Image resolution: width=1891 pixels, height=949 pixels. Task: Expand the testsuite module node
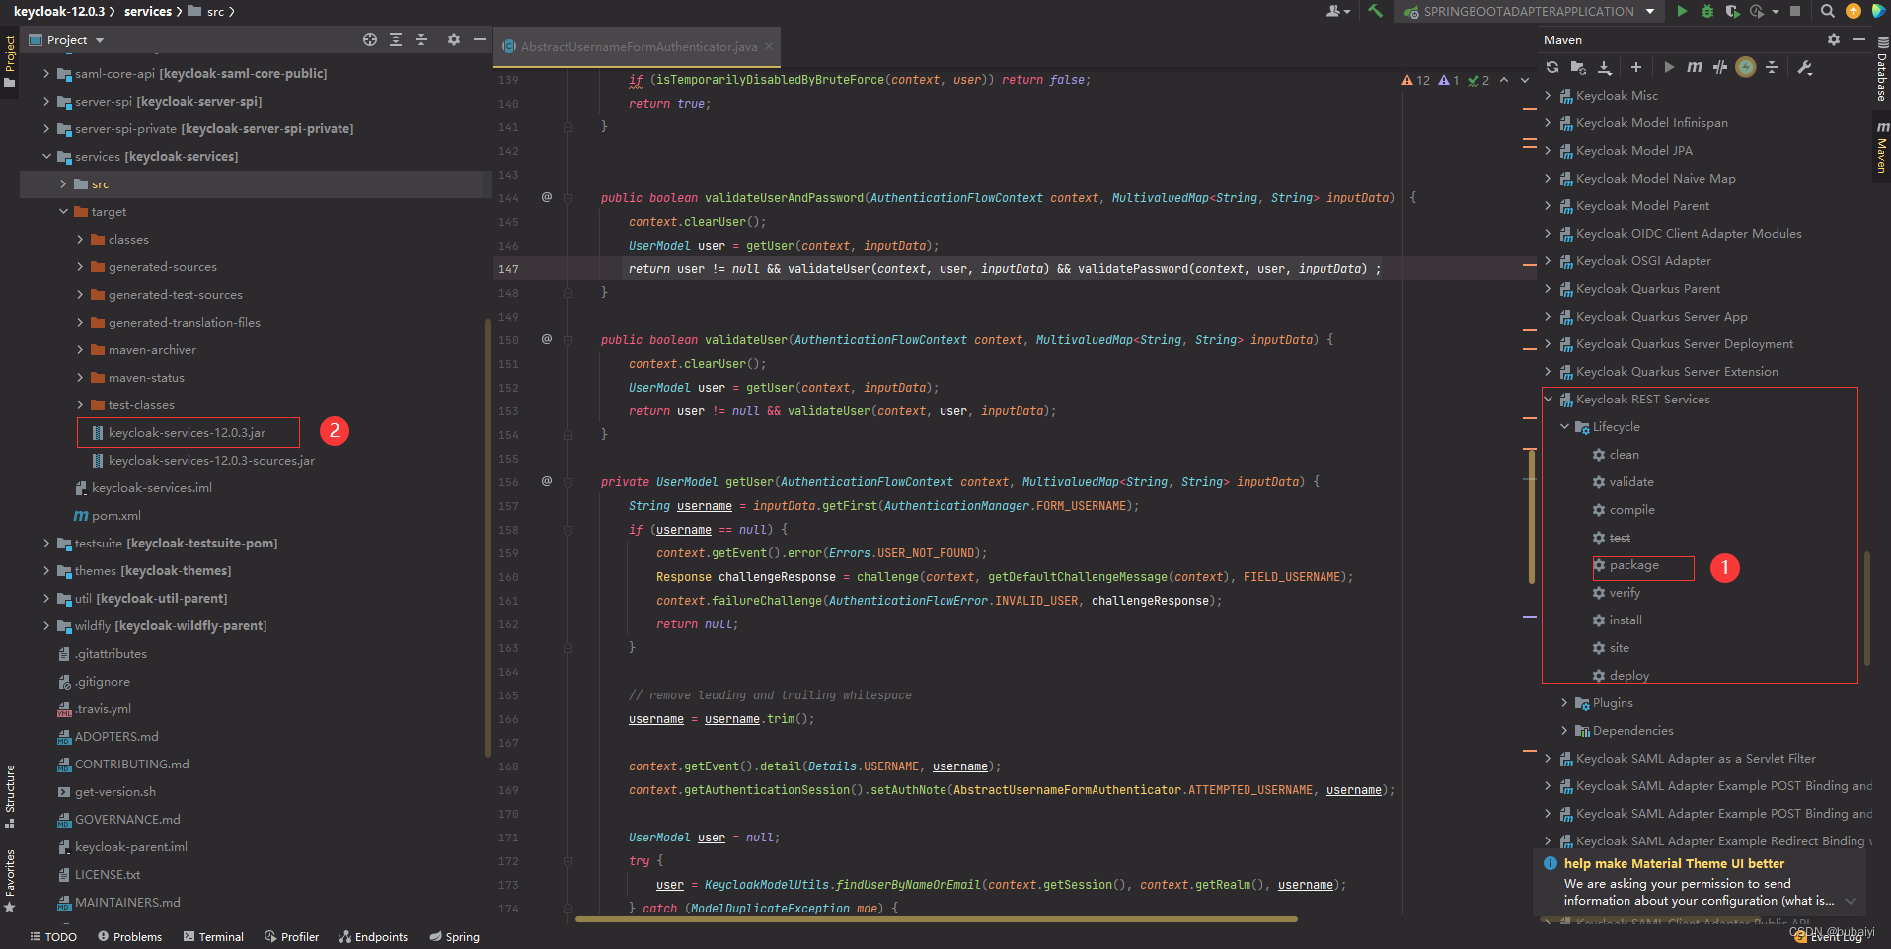click(46, 543)
